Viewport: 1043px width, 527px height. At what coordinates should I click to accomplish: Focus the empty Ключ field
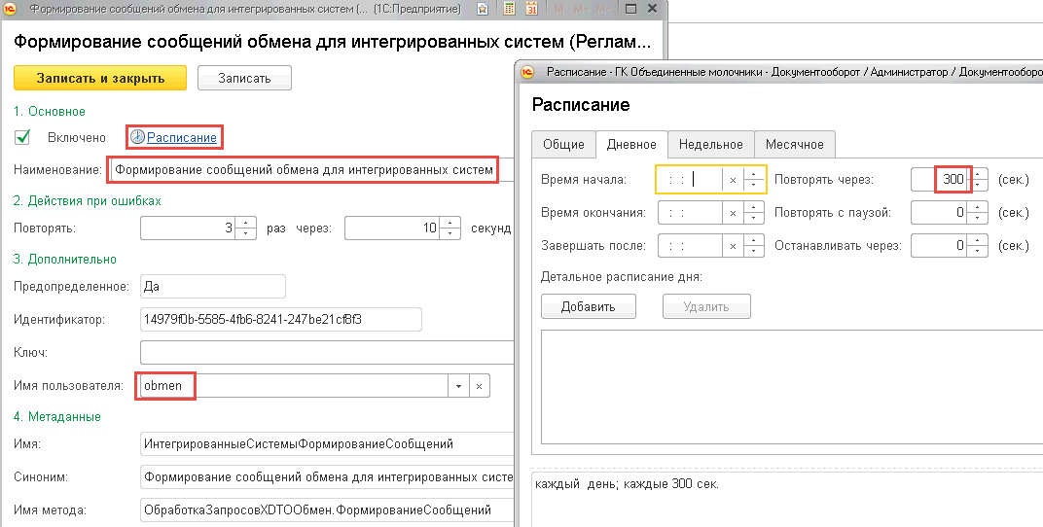(x=327, y=353)
